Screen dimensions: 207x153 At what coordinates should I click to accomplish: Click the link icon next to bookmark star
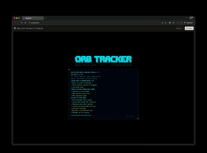[x=166, y=23]
